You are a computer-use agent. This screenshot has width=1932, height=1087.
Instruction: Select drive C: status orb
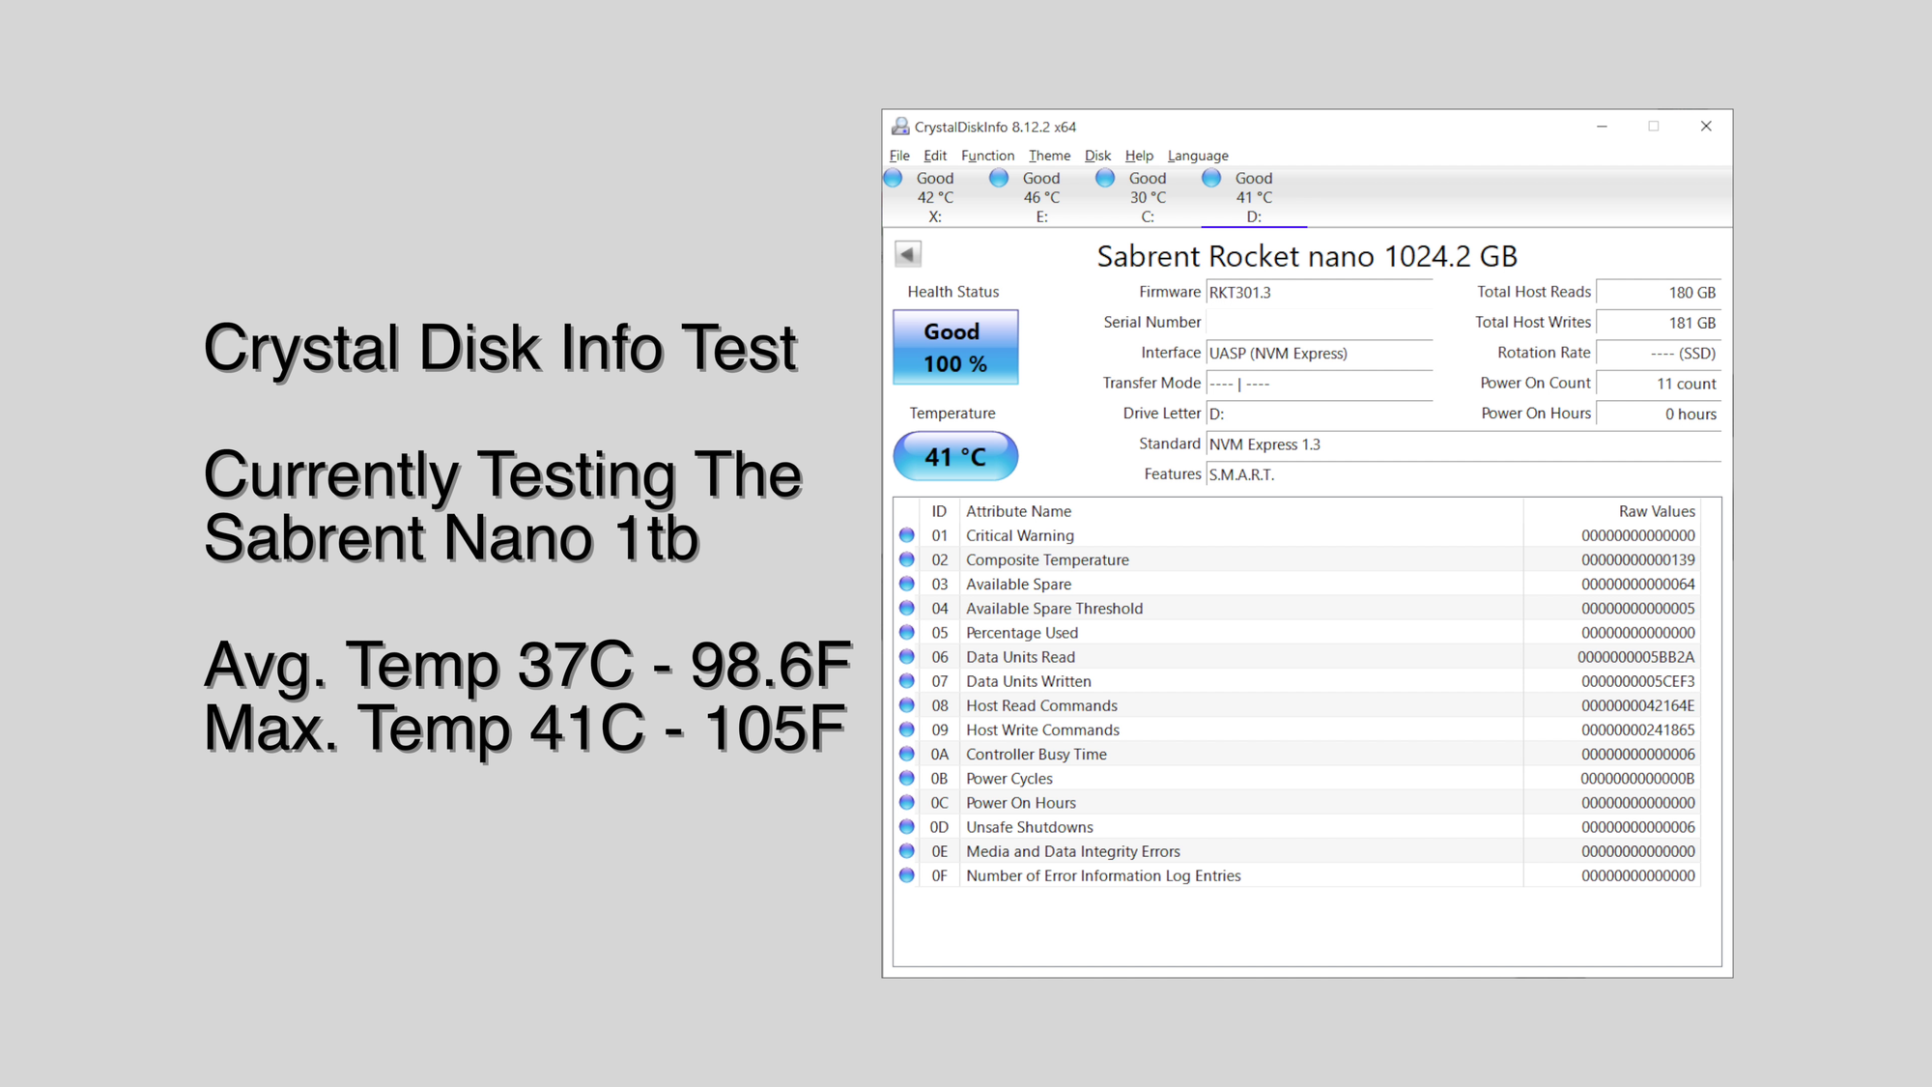pos(1106,178)
